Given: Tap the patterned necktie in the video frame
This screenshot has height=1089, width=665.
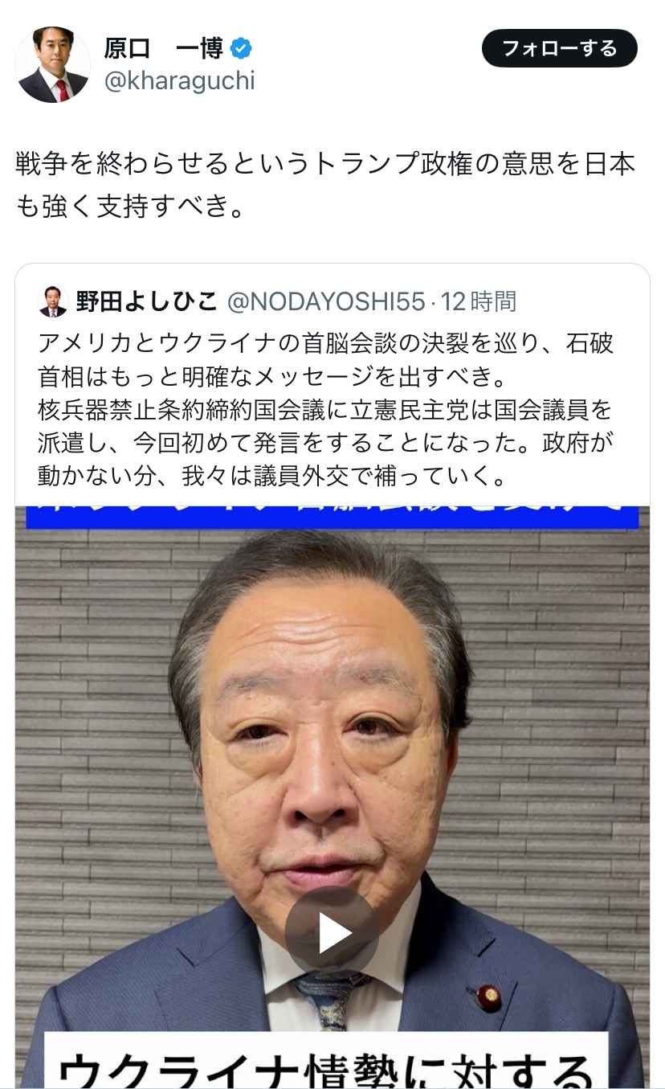Looking at the screenshot, I should [331, 1001].
